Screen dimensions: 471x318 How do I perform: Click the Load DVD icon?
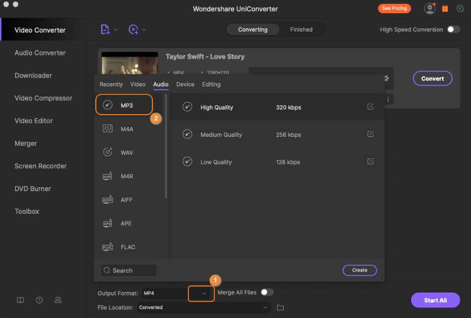pos(134,29)
